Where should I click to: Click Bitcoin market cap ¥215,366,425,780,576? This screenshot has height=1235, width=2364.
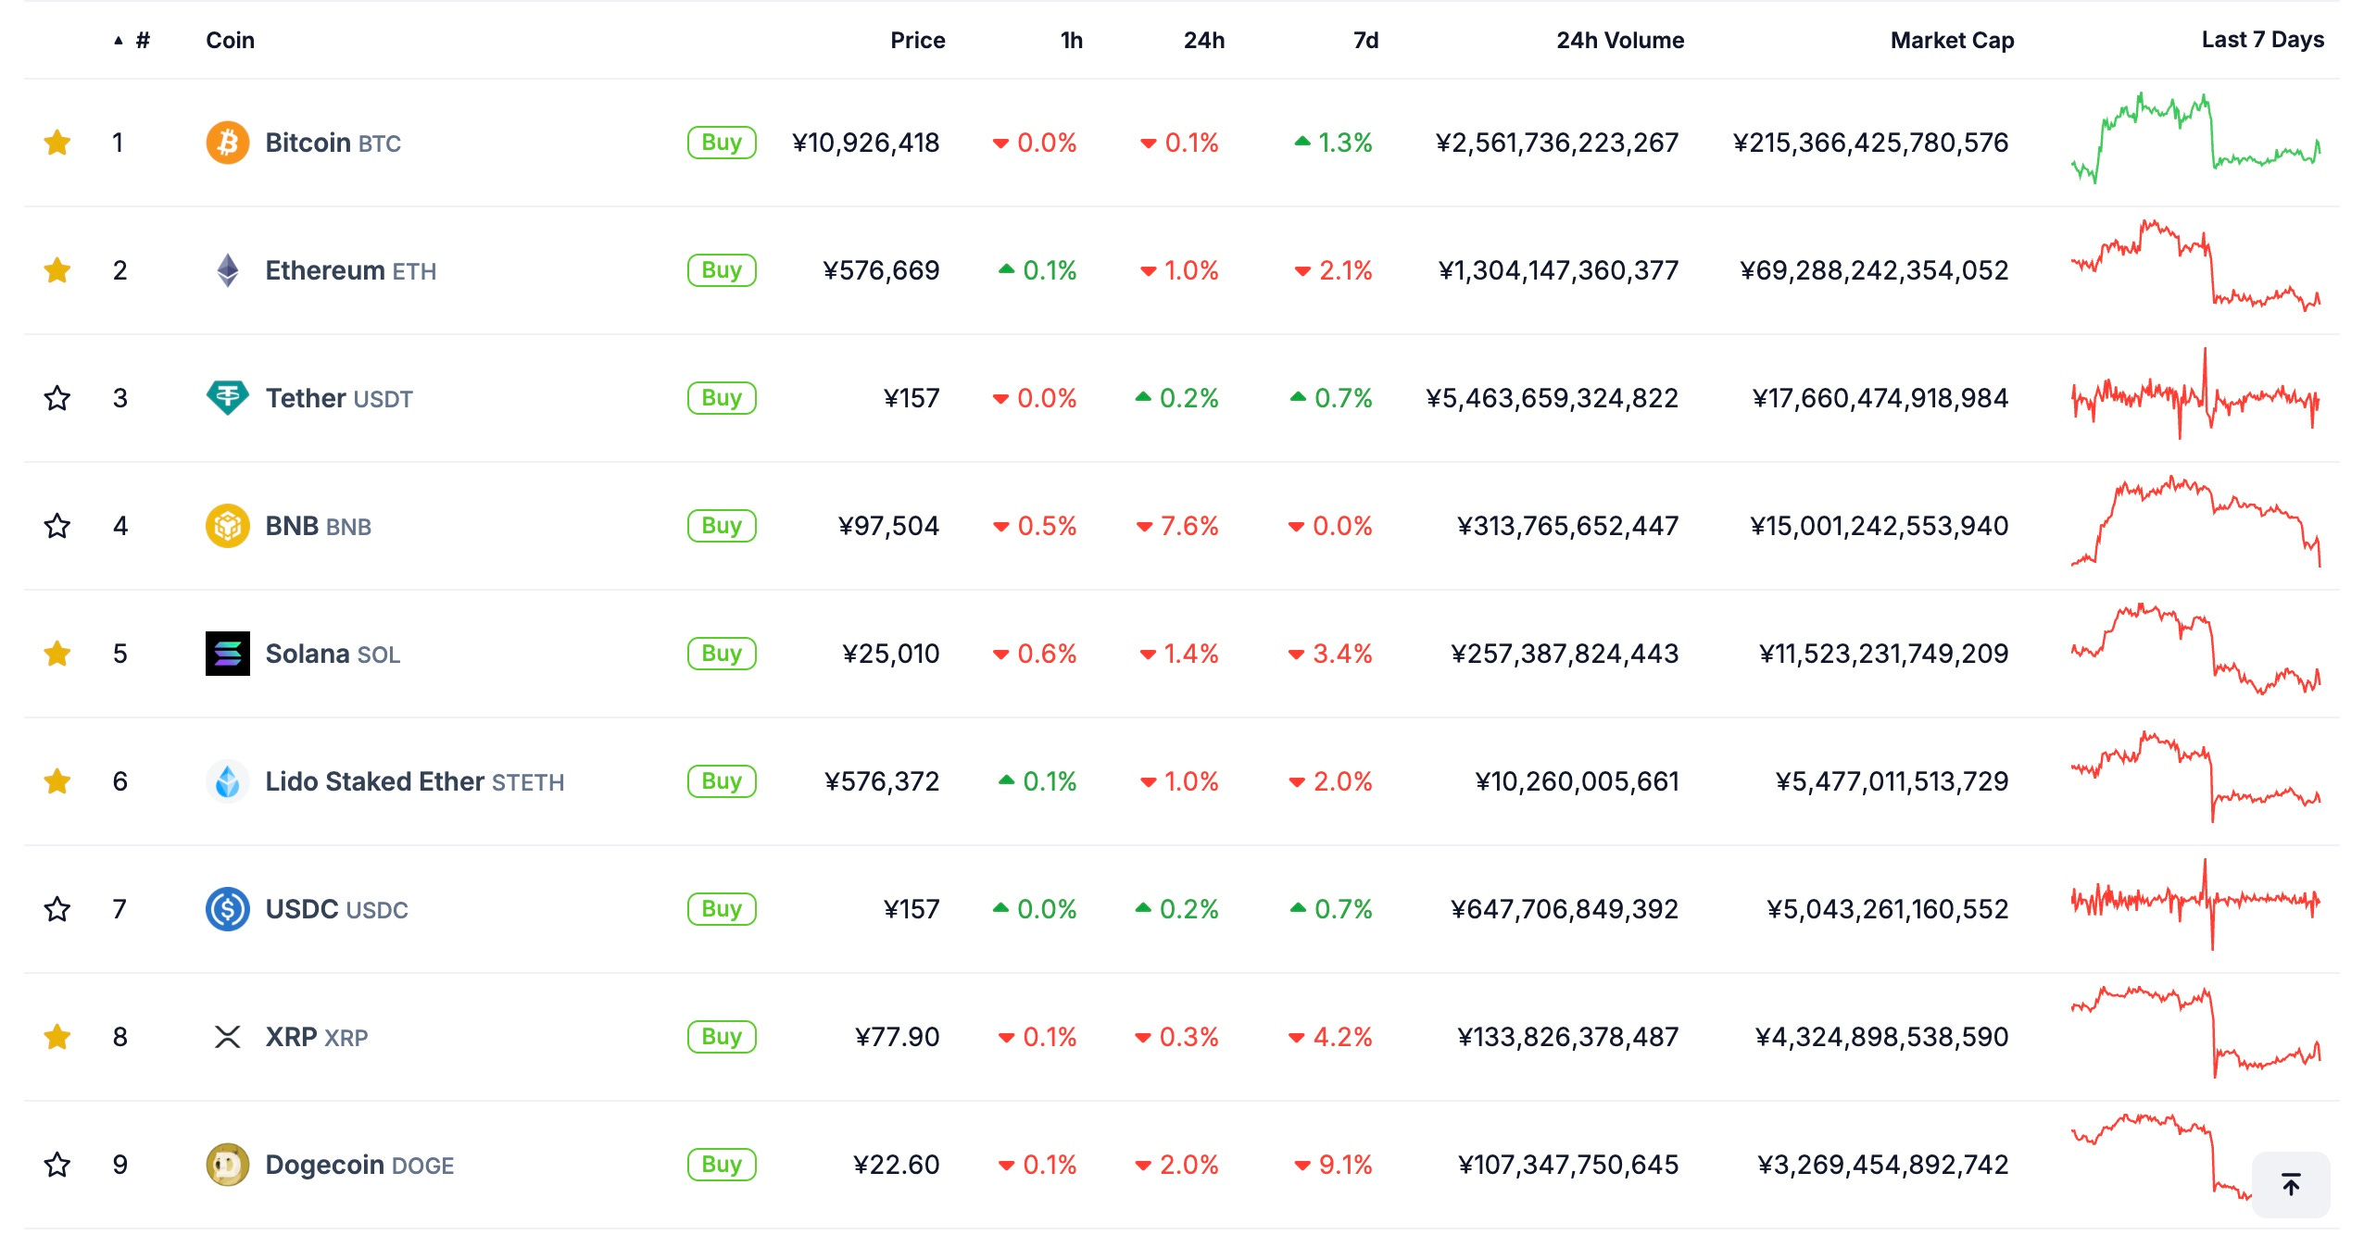pyautogui.click(x=1870, y=143)
